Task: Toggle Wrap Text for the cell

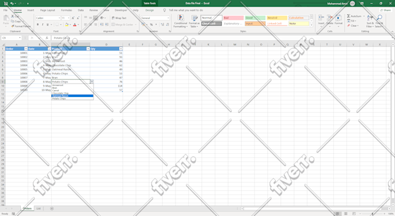Action: click(119, 18)
